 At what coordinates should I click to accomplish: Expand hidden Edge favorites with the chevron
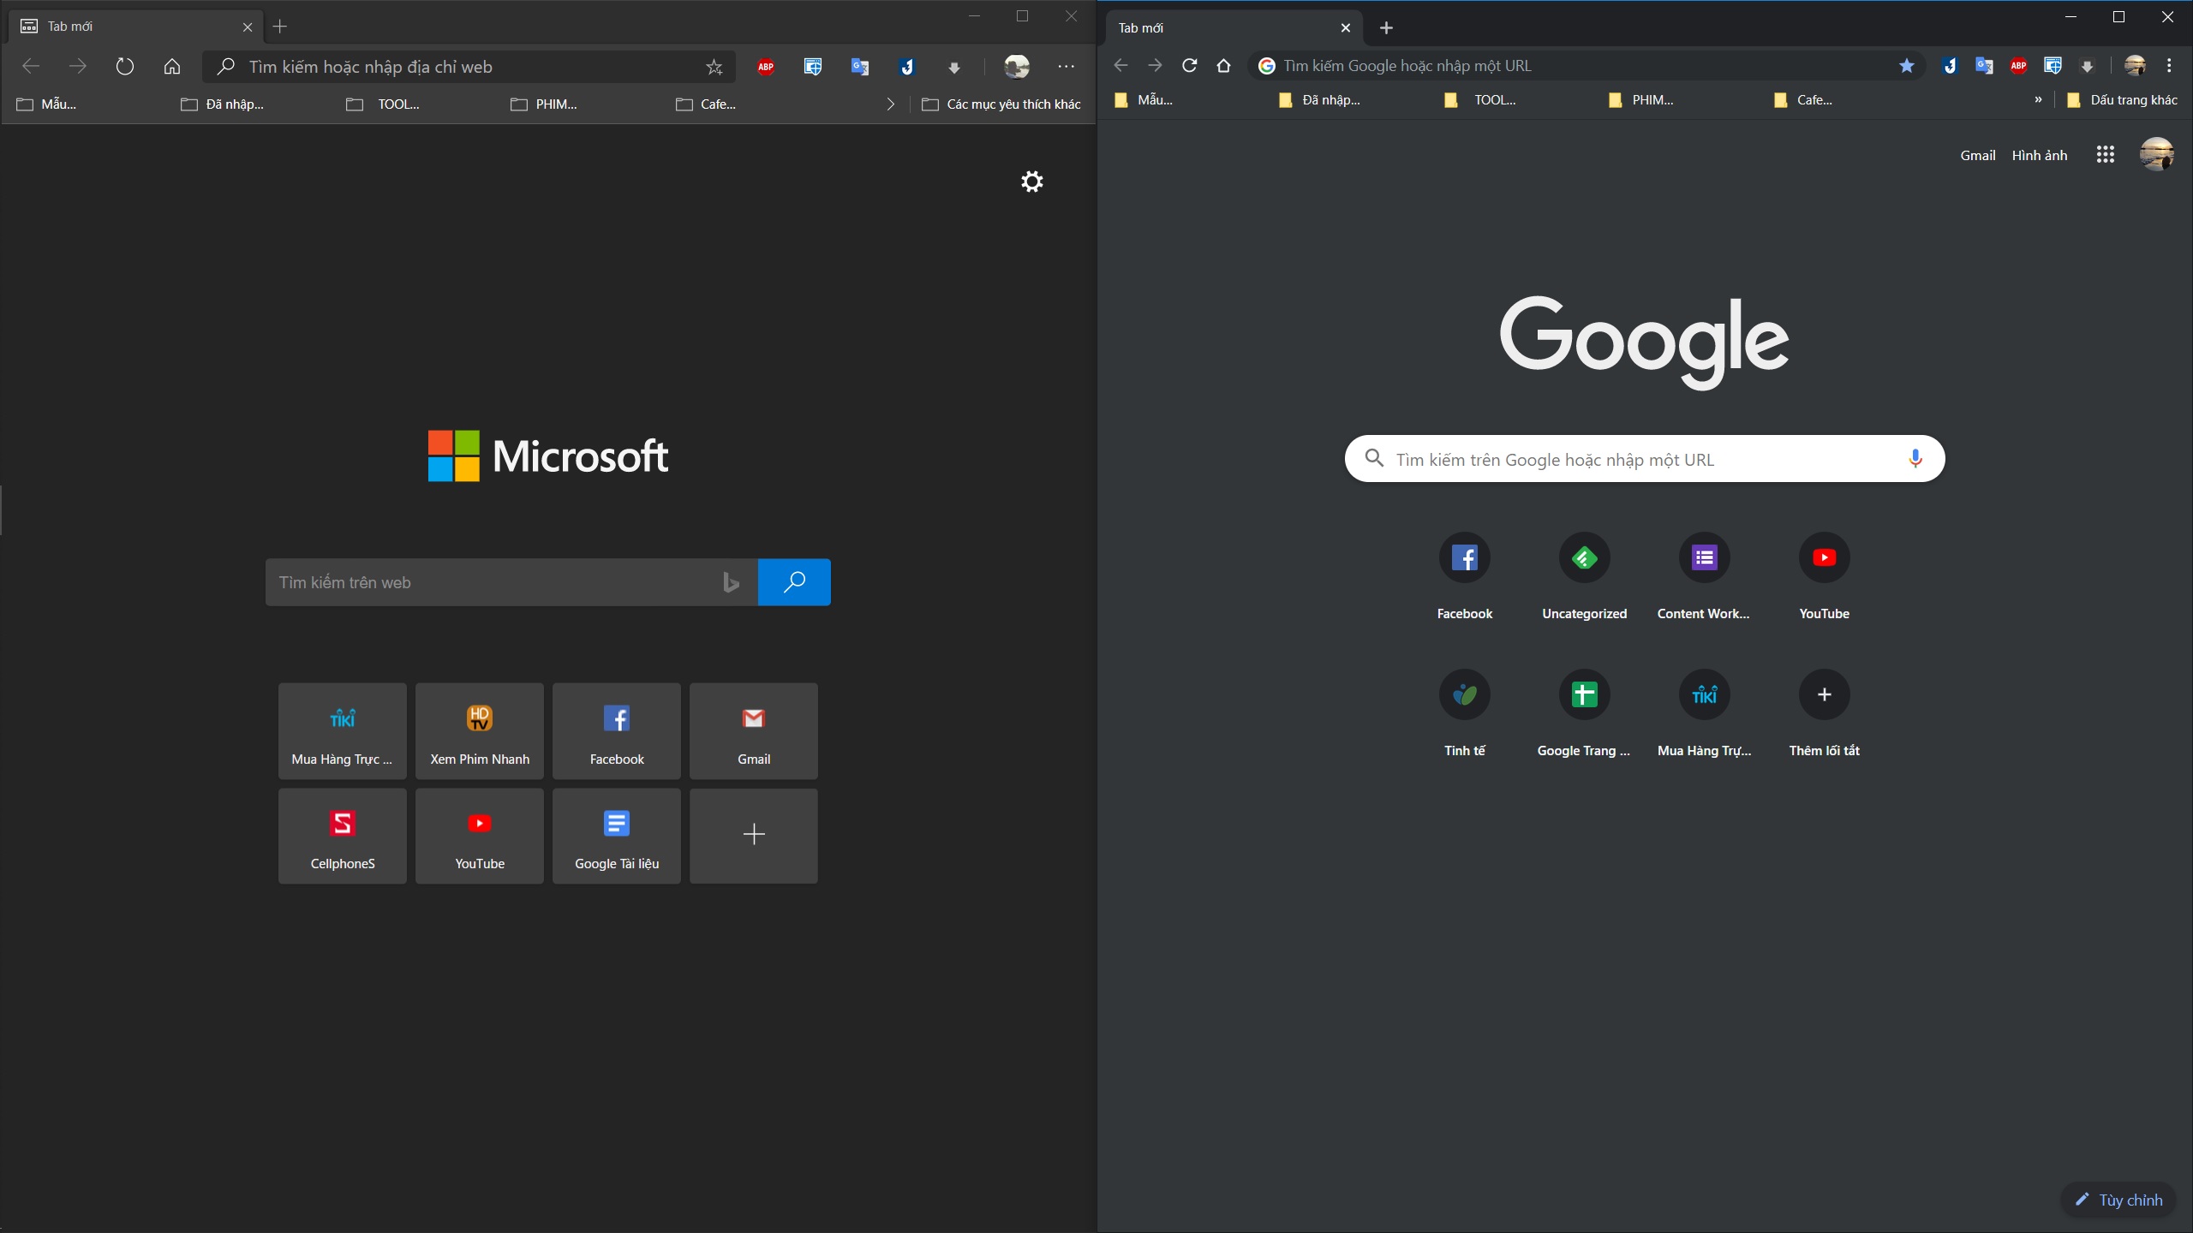(x=890, y=104)
